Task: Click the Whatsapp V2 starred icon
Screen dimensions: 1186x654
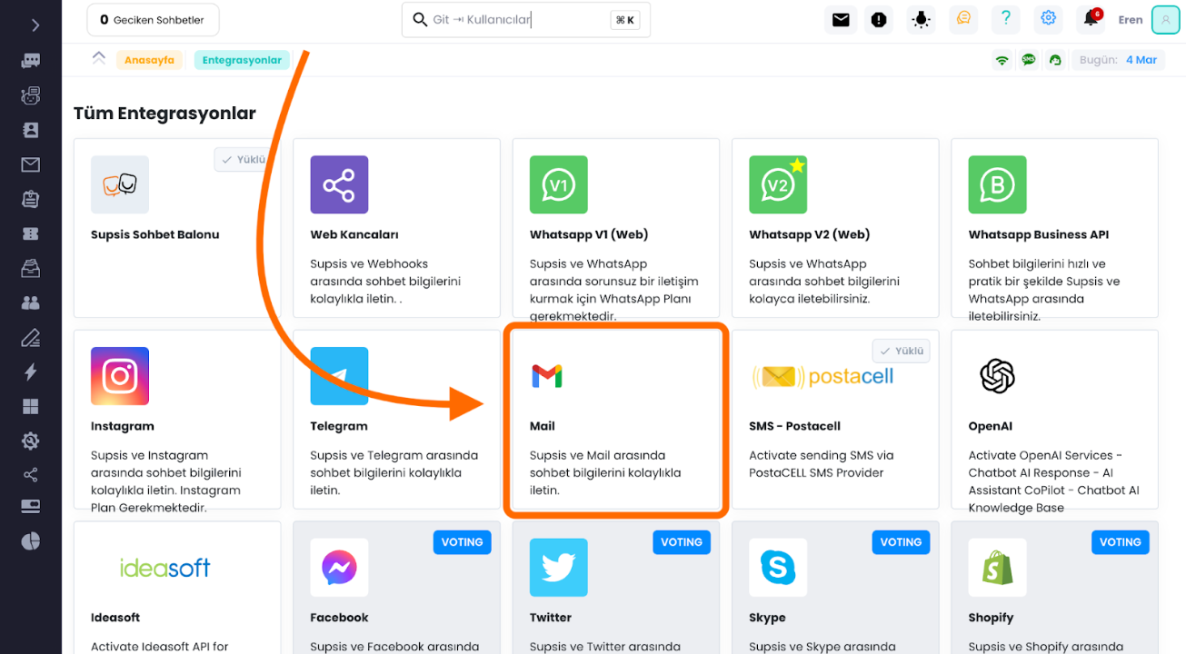Action: tap(778, 184)
